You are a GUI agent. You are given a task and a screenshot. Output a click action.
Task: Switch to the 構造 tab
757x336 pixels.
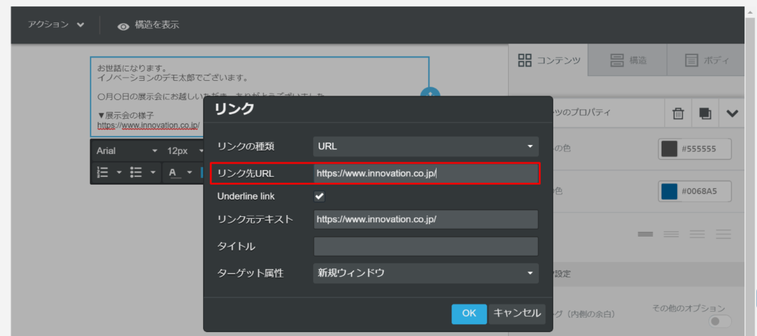[x=628, y=60]
